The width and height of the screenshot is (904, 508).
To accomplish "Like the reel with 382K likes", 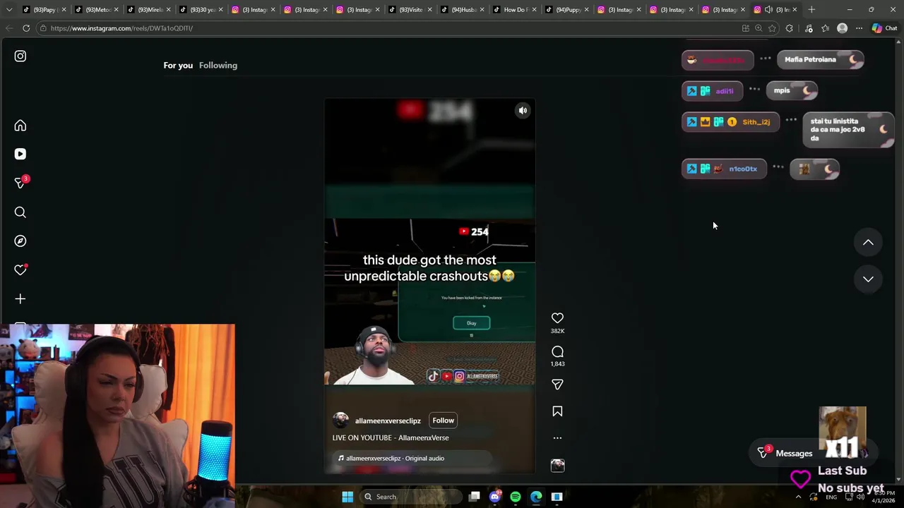I will tap(557, 318).
